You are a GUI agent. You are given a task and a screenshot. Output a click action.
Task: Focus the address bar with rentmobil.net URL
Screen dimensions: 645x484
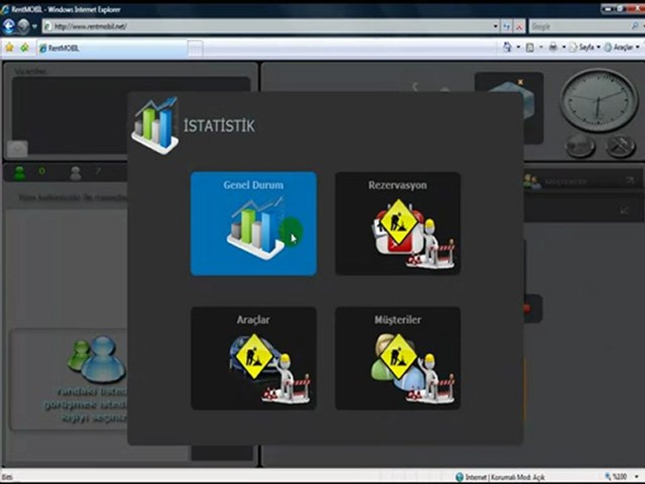click(x=267, y=27)
